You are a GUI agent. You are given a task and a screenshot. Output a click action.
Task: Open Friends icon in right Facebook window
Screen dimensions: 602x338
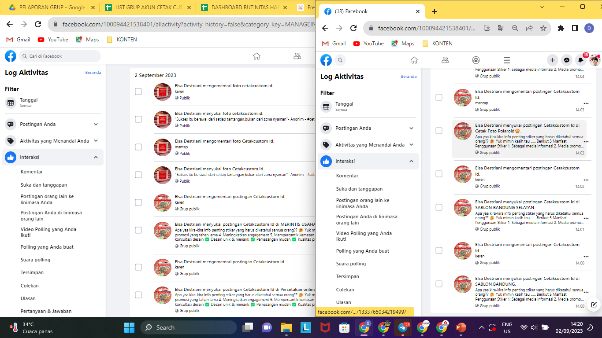click(x=445, y=60)
